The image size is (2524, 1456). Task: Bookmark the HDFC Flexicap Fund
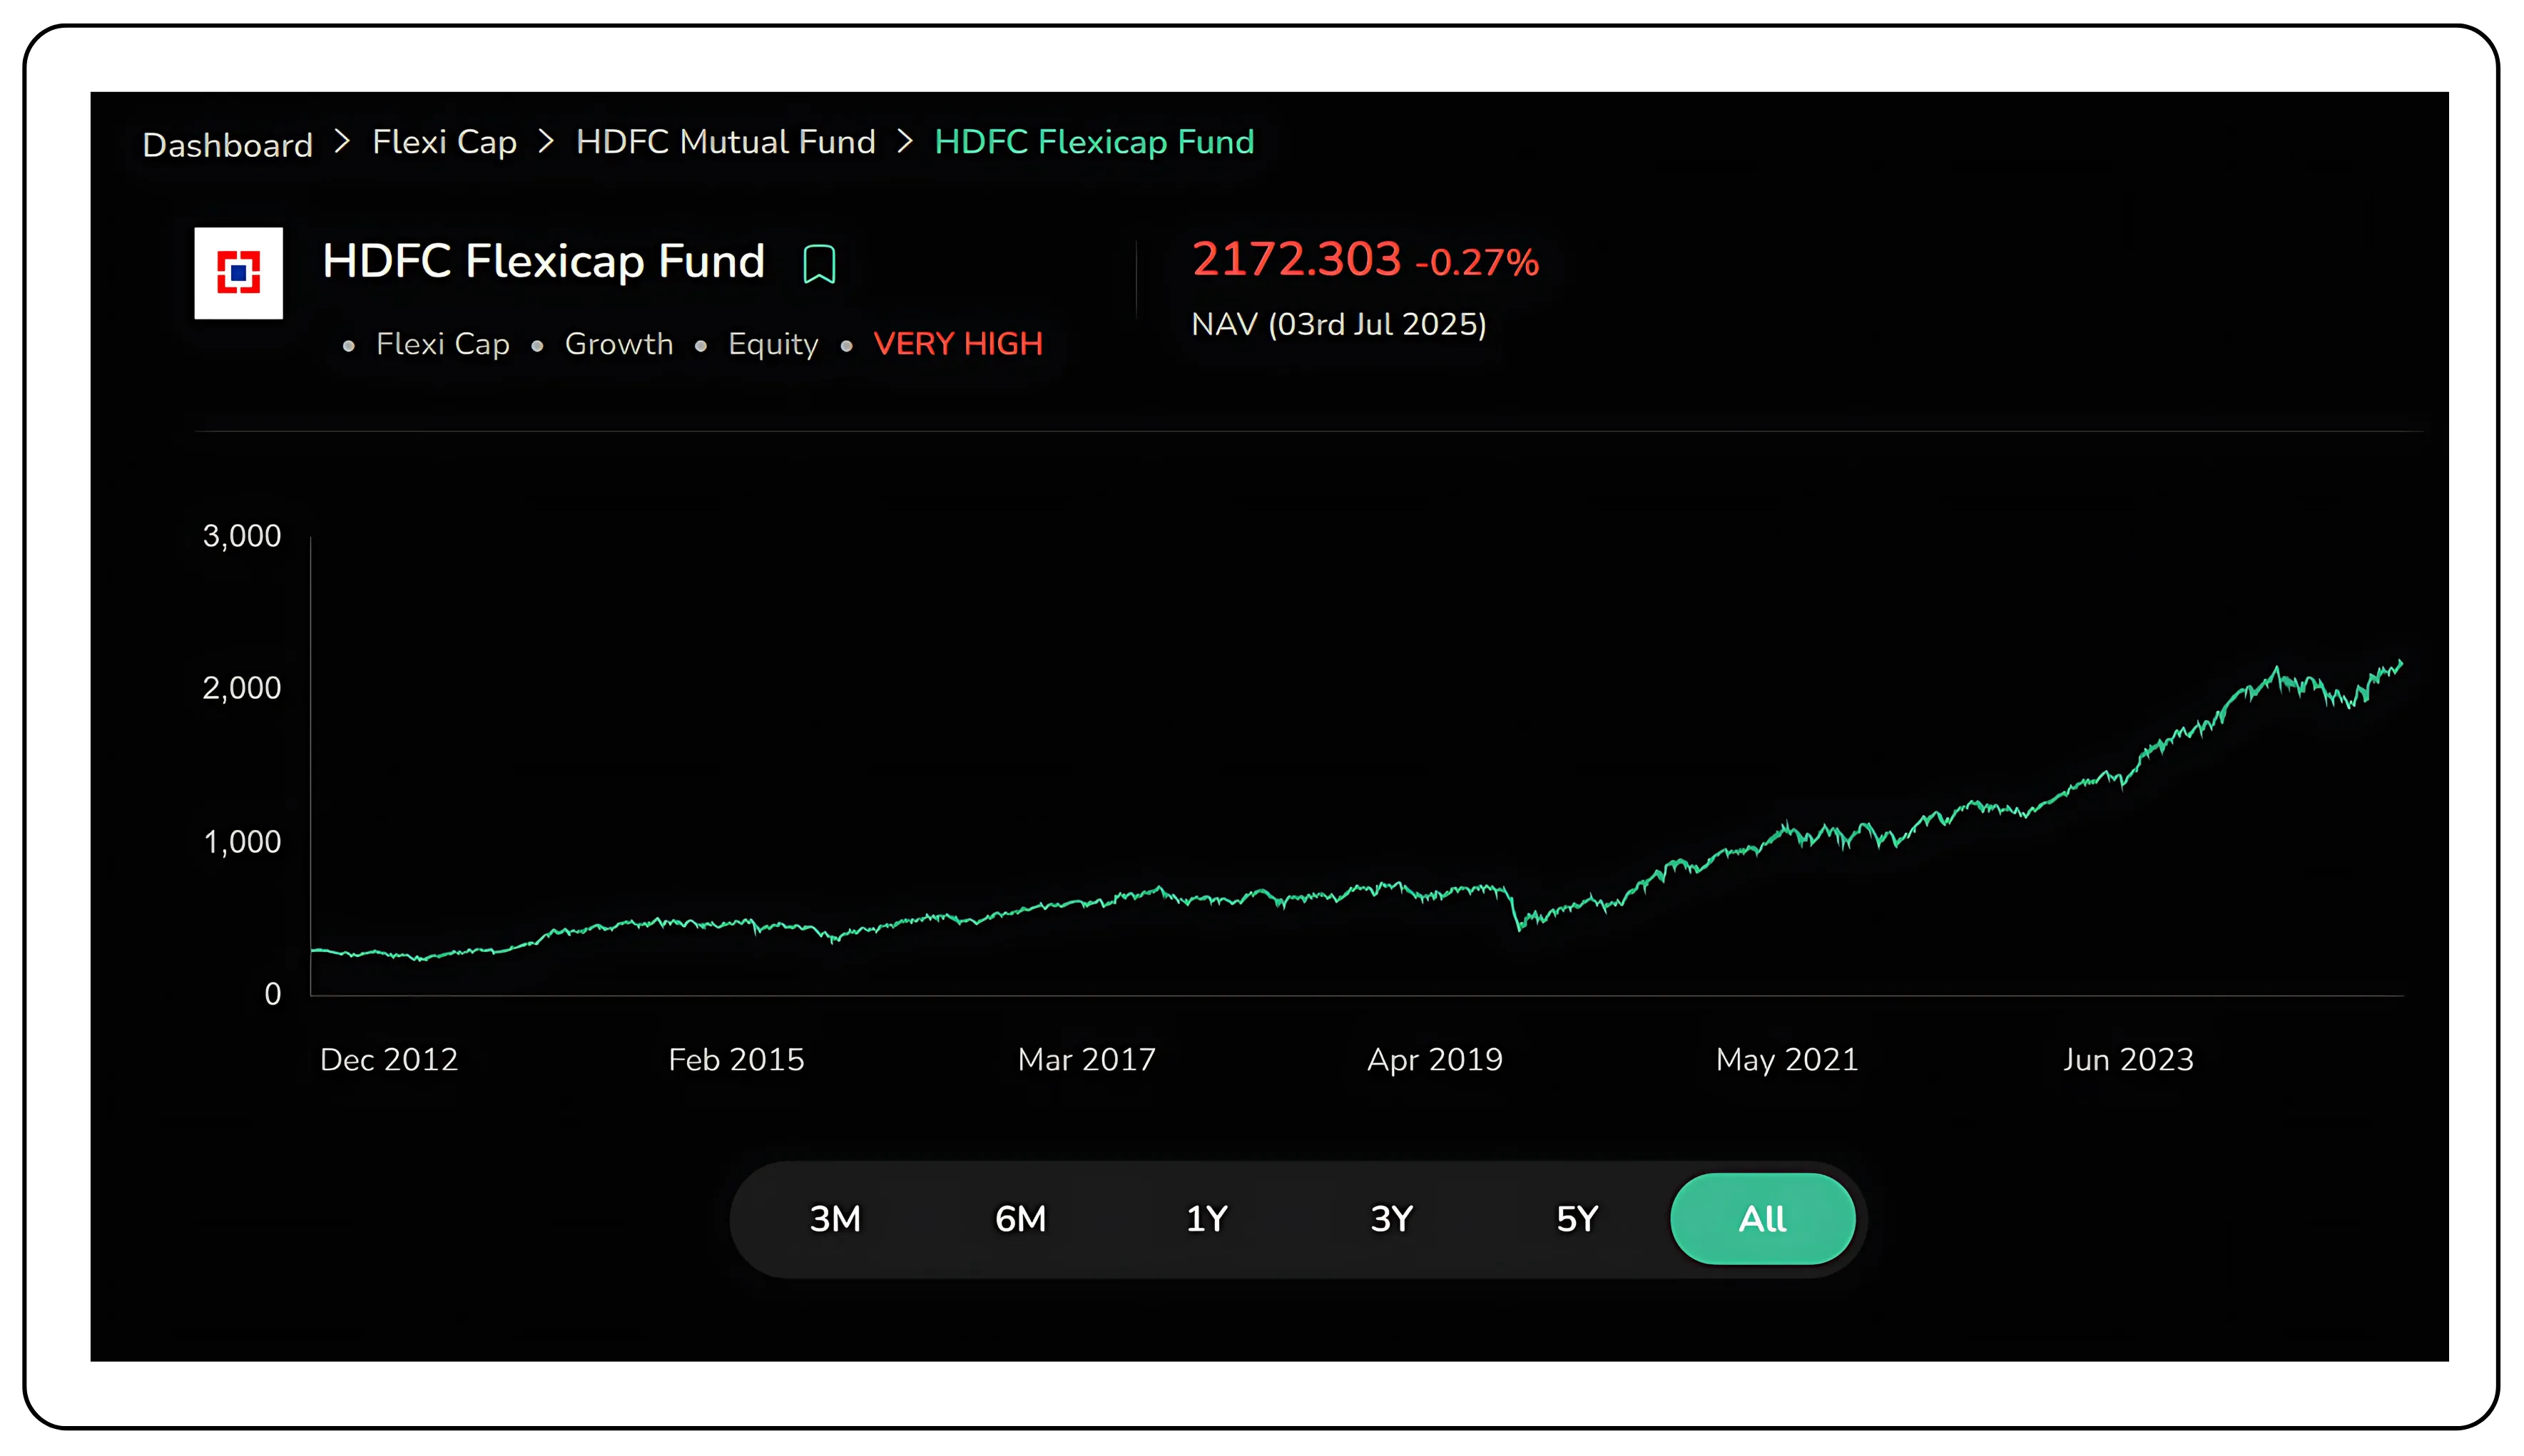(818, 264)
